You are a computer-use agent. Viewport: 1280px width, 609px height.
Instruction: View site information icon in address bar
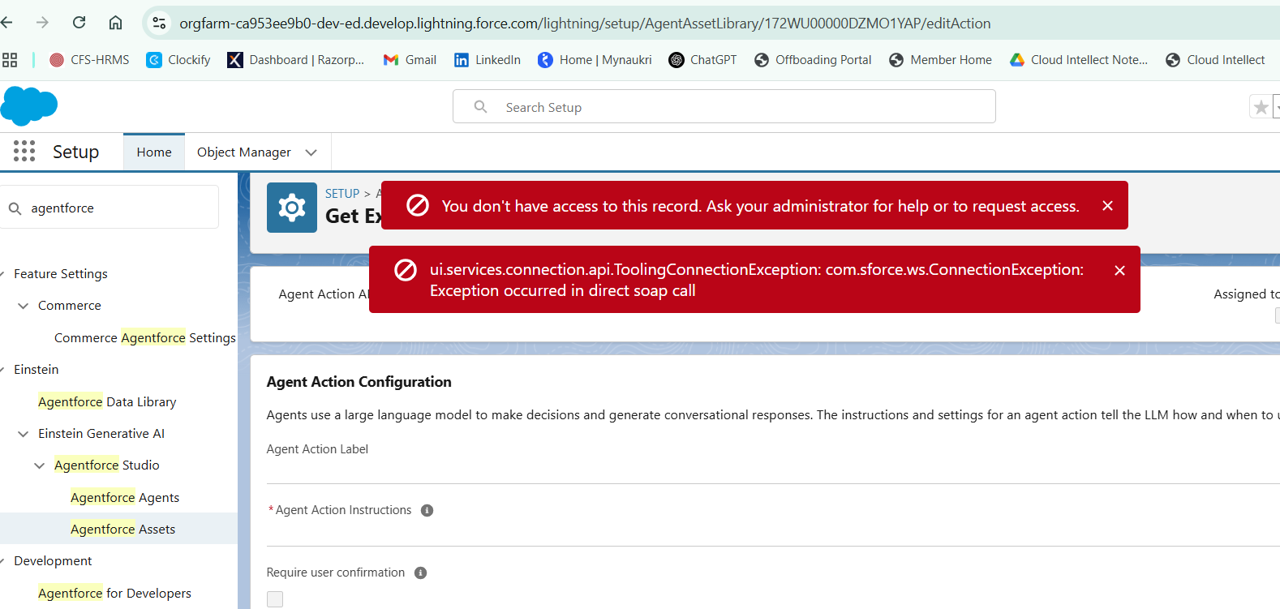click(160, 24)
